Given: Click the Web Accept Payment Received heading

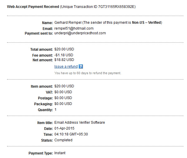Looking at the screenshot, I should pyautogui.click(x=33, y=7).
